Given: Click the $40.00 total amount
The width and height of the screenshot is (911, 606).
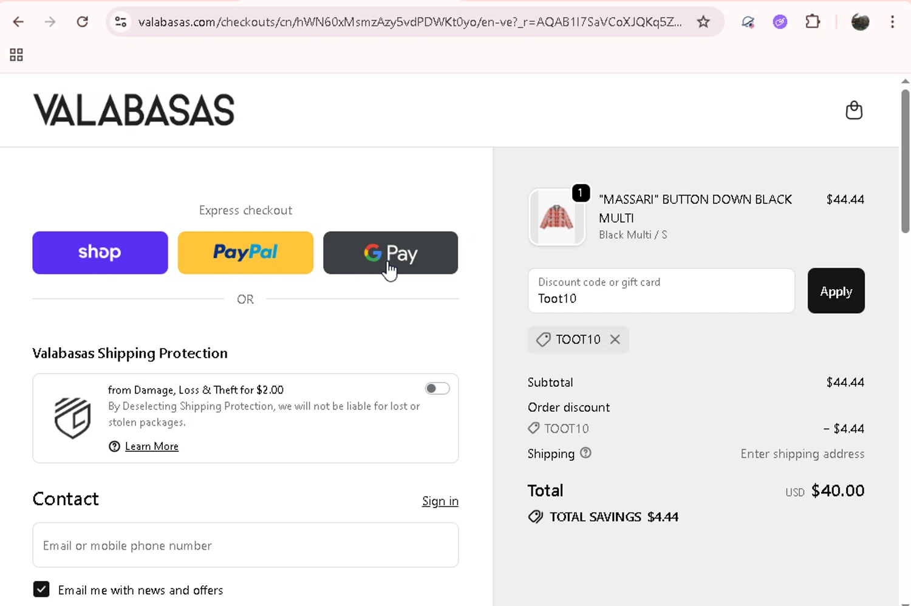Looking at the screenshot, I should [x=838, y=491].
